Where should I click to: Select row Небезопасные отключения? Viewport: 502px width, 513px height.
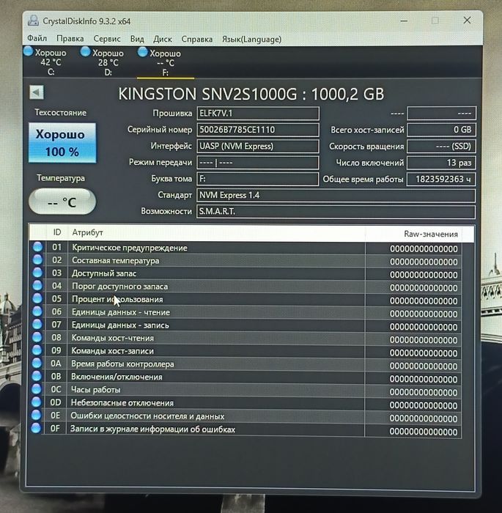246,404
